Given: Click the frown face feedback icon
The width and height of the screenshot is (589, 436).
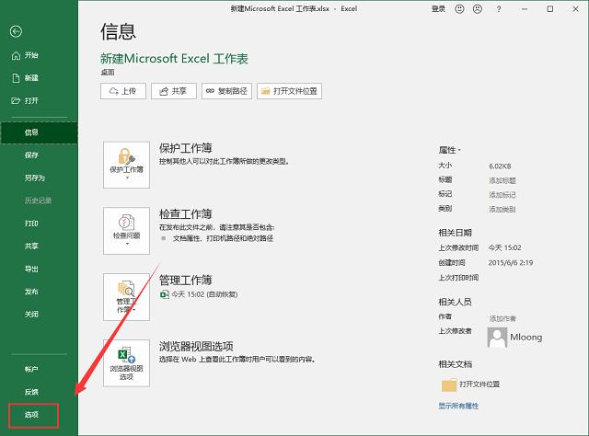Looking at the screenshot, I should coord(478,8).
